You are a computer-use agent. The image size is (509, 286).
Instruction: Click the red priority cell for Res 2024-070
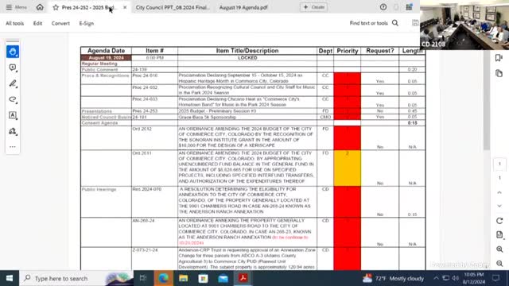[347, 202]
